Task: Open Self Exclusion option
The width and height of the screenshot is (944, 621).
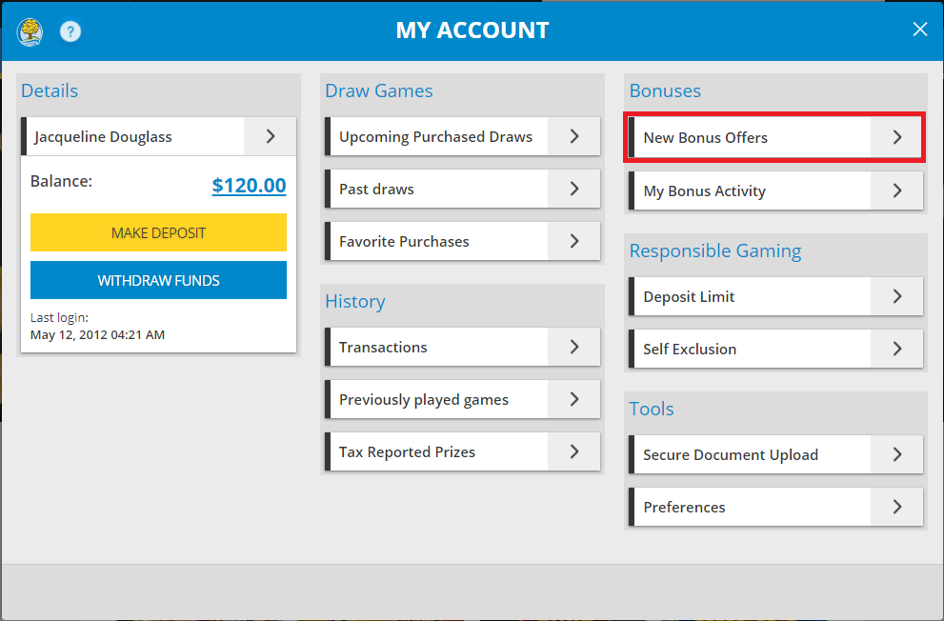Action: pos(775,349)
